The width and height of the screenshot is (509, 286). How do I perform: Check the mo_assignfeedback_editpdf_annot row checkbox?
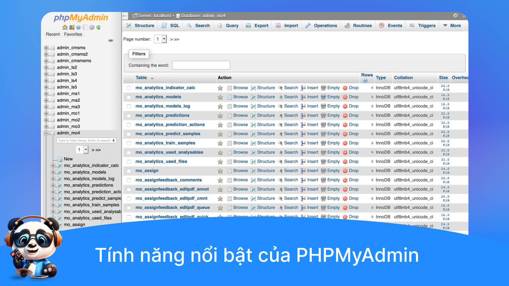pyautogui.click(x=128, y=189)
